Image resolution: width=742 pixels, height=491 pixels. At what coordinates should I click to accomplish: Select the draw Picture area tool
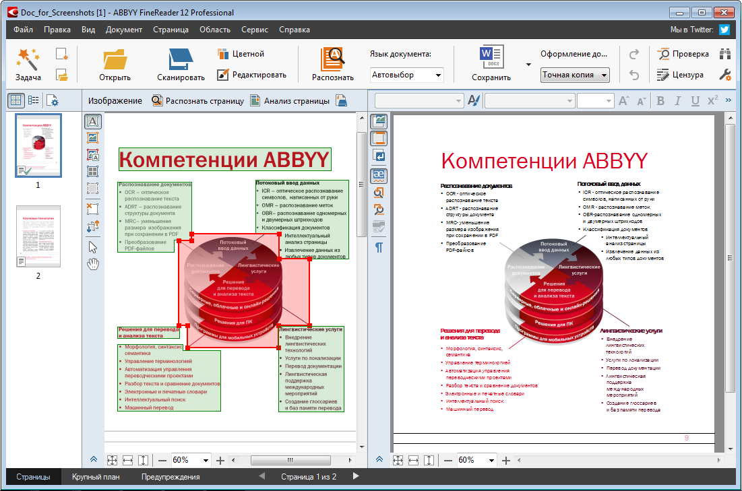click(x=93, y=137)
